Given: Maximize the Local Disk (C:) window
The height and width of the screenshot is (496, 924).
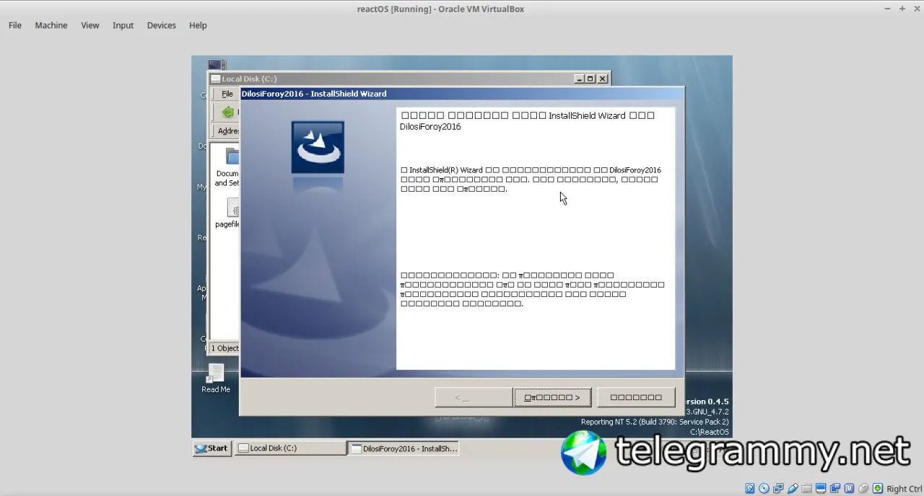Looking at the screenshot, I should click(590, 79).
